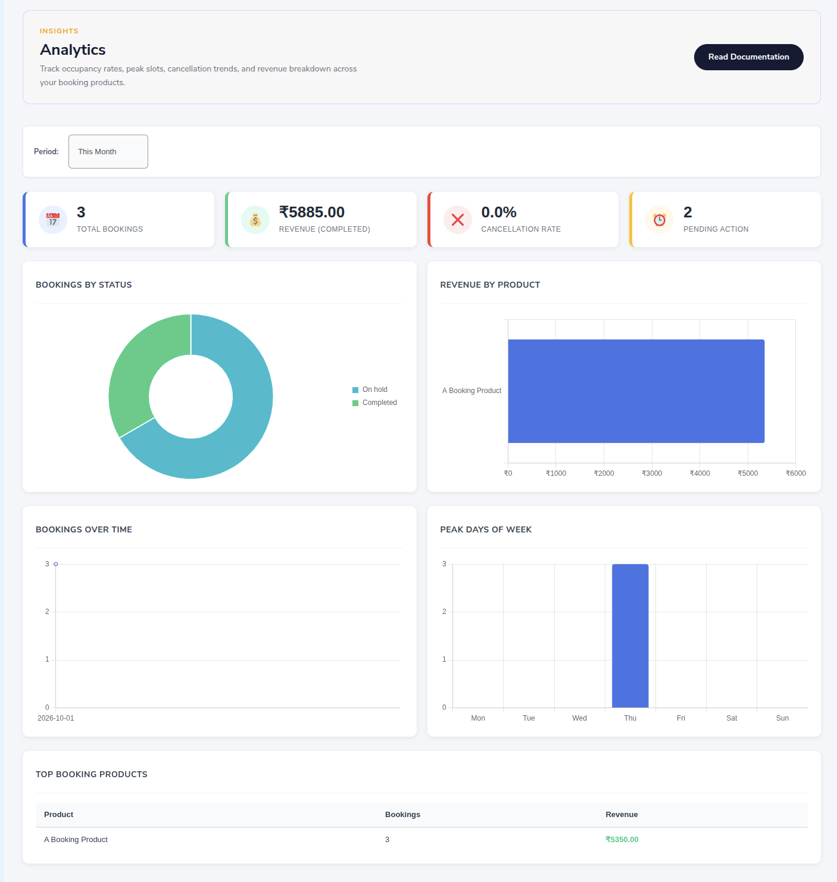Click the Insights label above Analytics

[x=59, y=31]
